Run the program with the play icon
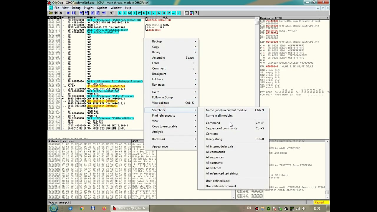Viewport: 377px width, 212px height. click(69, 13)
